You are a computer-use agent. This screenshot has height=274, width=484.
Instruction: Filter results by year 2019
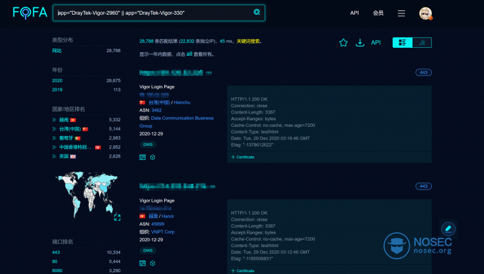click(x=57, y=90)
